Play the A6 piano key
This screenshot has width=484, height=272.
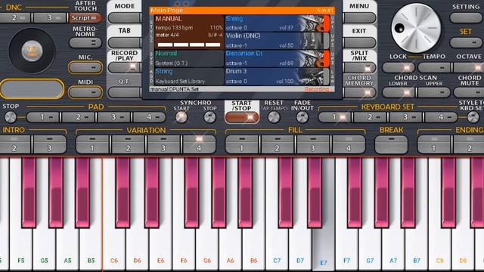click(230, 250)
